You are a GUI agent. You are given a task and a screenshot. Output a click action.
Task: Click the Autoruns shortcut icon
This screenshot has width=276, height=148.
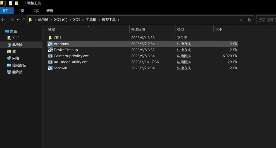[50, 44]
